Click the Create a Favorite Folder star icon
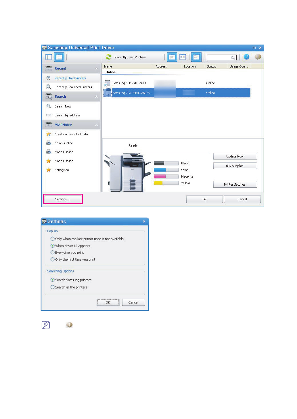 click(x=49, y=134)
